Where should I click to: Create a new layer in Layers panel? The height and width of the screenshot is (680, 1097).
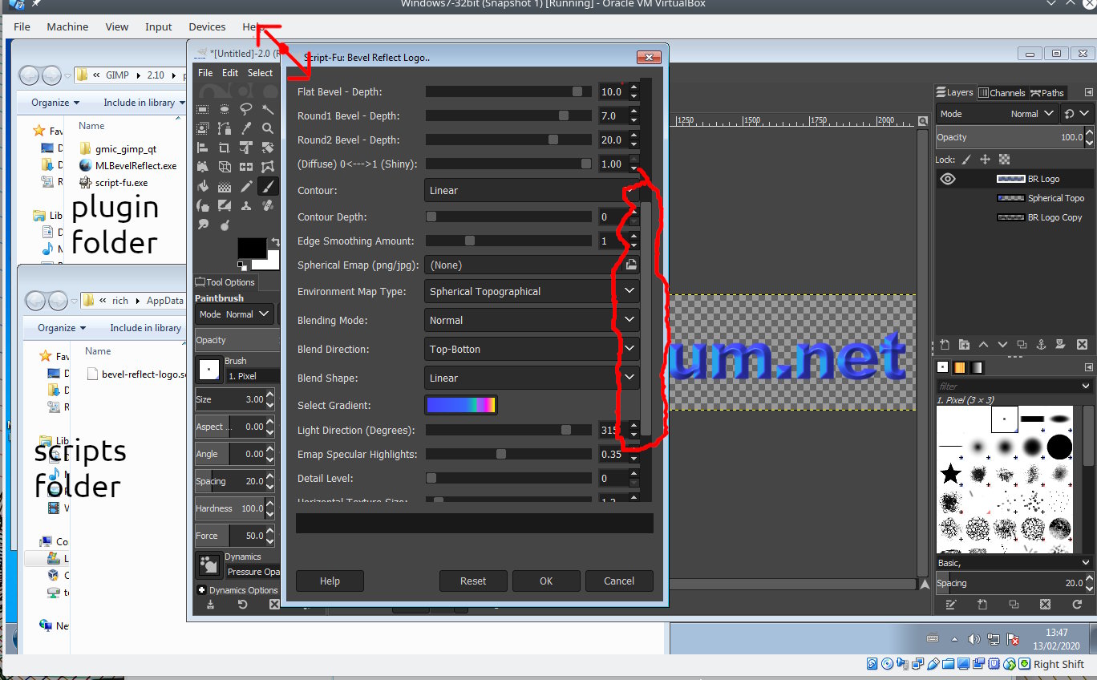(x=945, y=345)
